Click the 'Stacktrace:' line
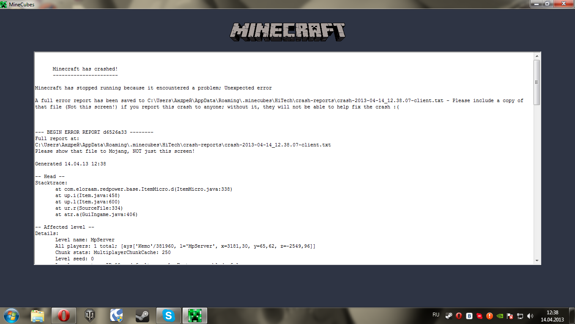The height and width of the screenshot is (324, 575). (51, 183)
